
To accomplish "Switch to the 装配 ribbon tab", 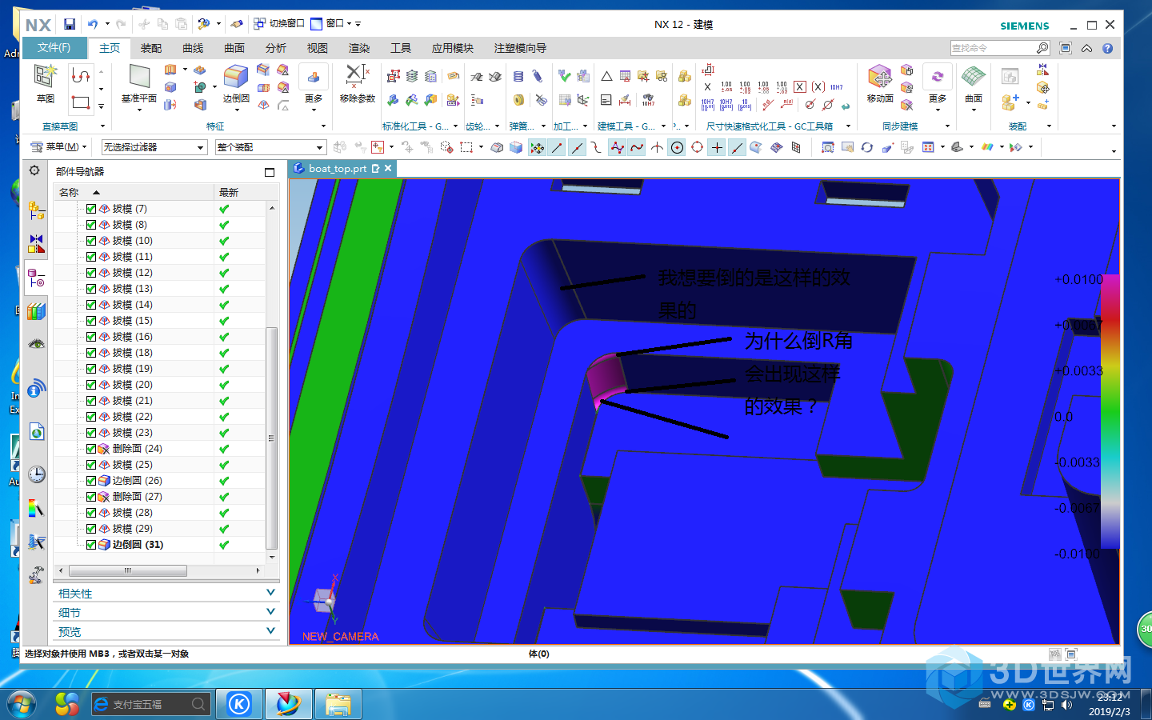I will (x=151, y=48).
